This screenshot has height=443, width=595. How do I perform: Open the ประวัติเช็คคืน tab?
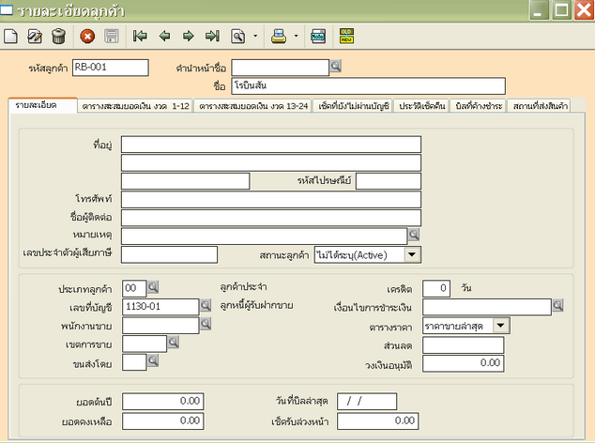pos(421,106)
